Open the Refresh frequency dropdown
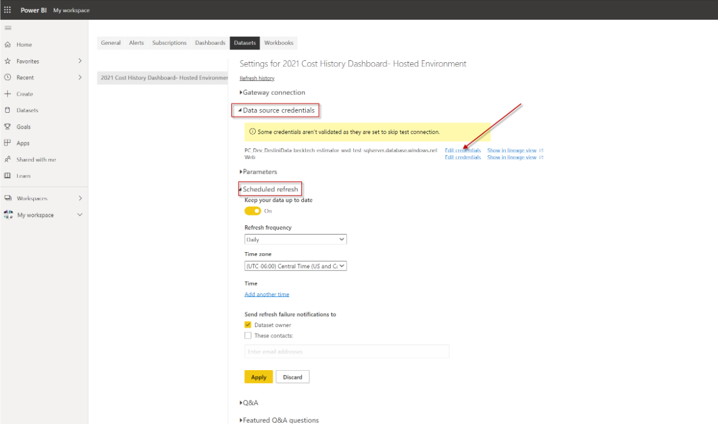718x424 pixels. click(x=295, y=239)
